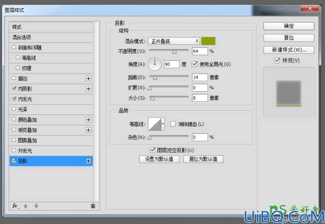Image resolution: width=325 pixels, height=224 pixels.
Task: Open the olive shadow color swatch
Action: click(x=208, y=41)
